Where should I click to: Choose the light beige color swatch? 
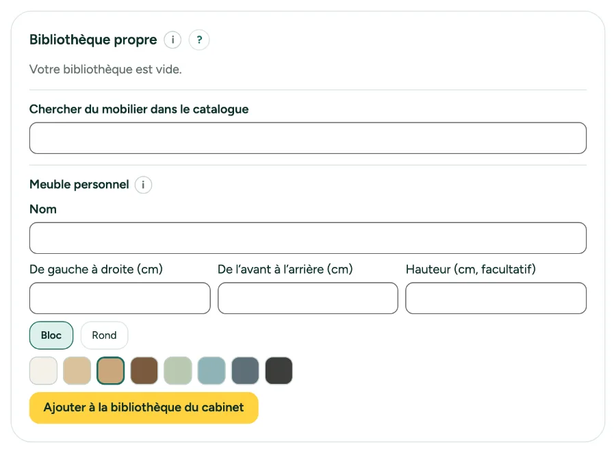[77, 370]
